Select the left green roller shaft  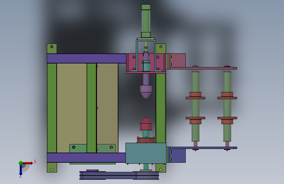196,106
